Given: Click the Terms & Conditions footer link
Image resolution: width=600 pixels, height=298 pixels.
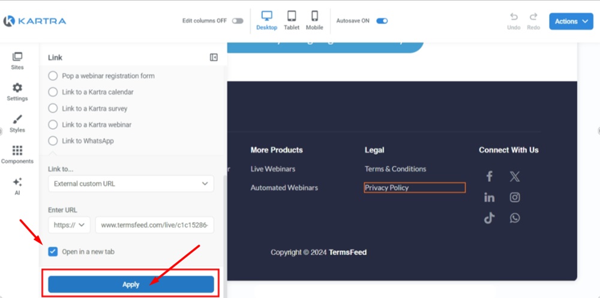Looking at the screenshot, I should (395, 169).
